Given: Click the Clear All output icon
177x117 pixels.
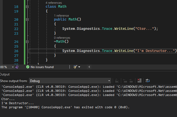Looking at the screenshot, I should 140,81.
